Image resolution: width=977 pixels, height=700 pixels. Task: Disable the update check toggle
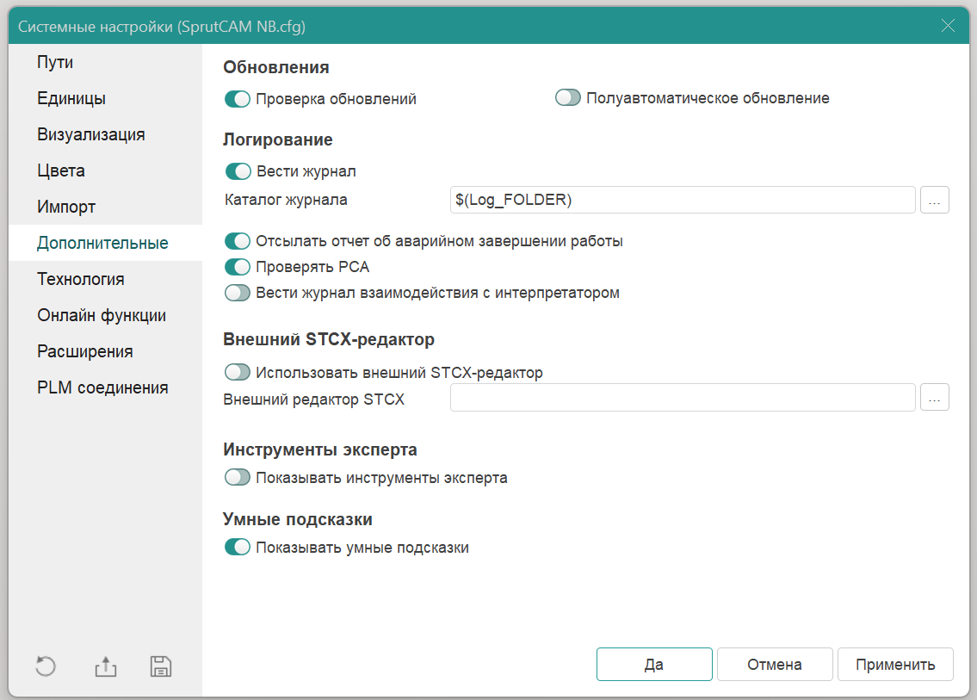click(x=237, y=99)
